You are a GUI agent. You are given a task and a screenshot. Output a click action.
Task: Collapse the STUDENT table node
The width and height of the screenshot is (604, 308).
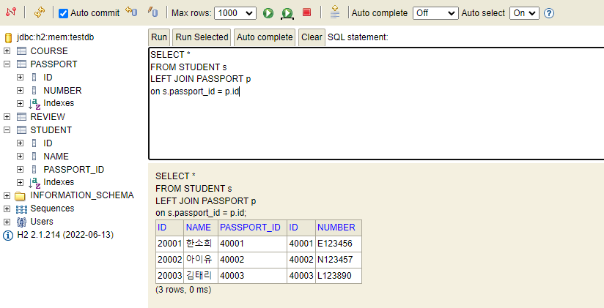[7, 130]
